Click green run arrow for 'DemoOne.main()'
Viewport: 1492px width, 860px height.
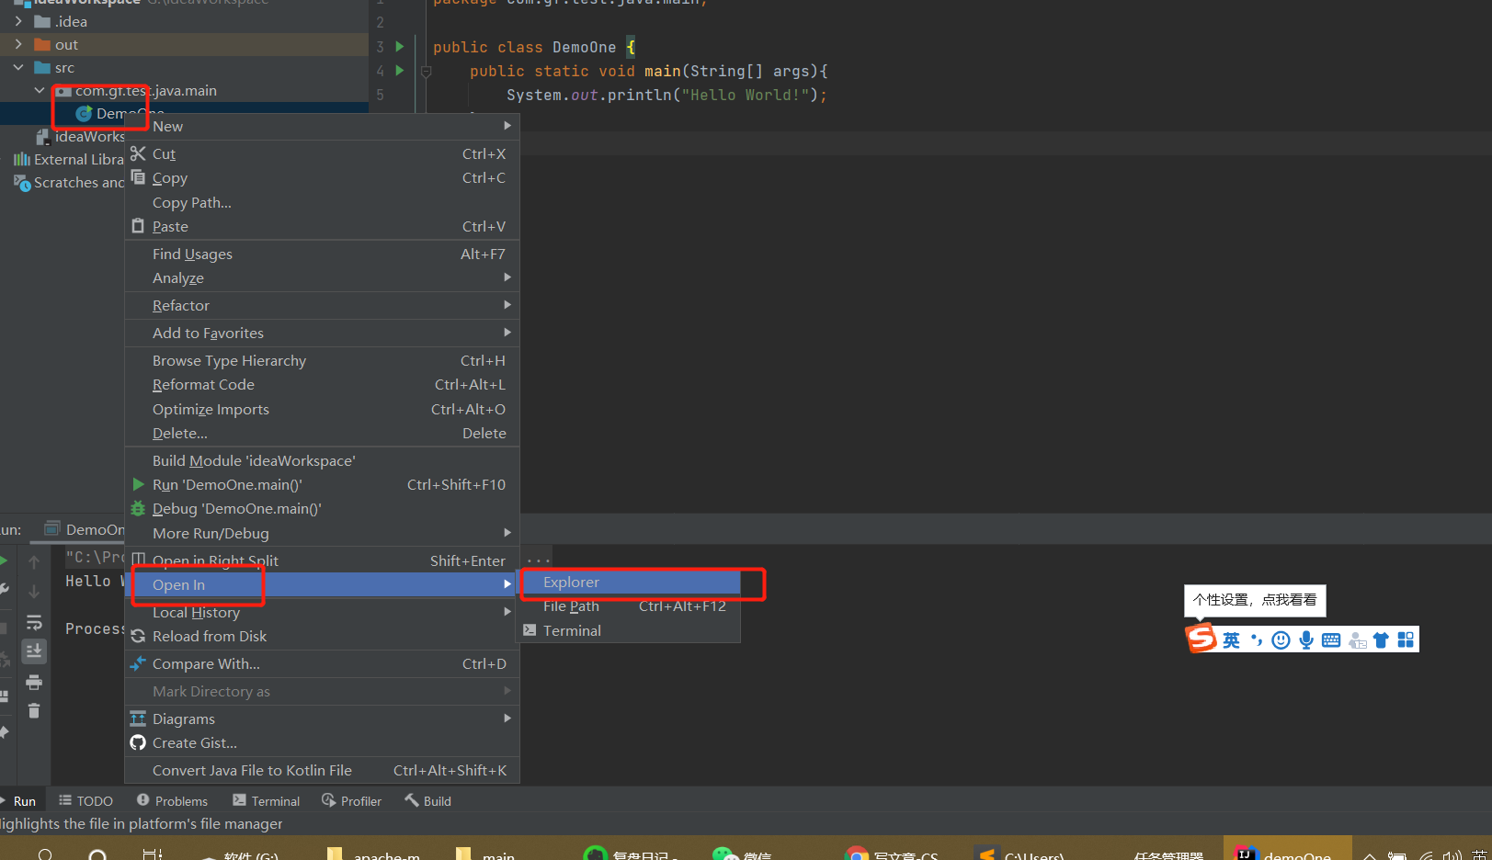coord(138,484)
